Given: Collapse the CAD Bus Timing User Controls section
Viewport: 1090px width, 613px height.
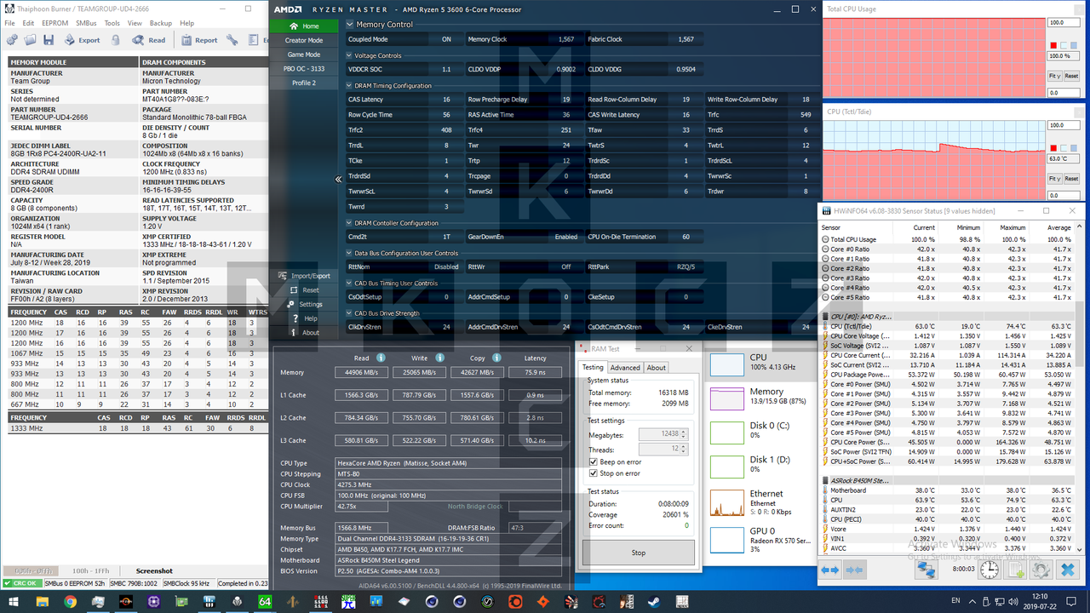Looking at the screenshot, I should 349,284.
